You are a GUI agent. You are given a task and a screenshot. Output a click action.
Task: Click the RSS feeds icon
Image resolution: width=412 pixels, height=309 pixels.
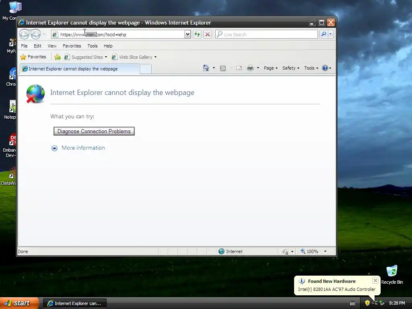223,68
